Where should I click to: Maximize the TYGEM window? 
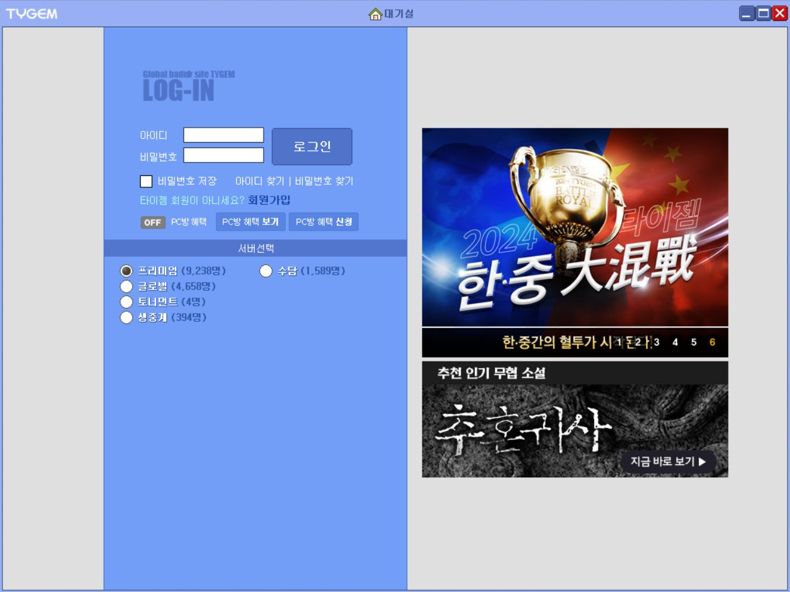pyautogui.click(x=763, y=14)
